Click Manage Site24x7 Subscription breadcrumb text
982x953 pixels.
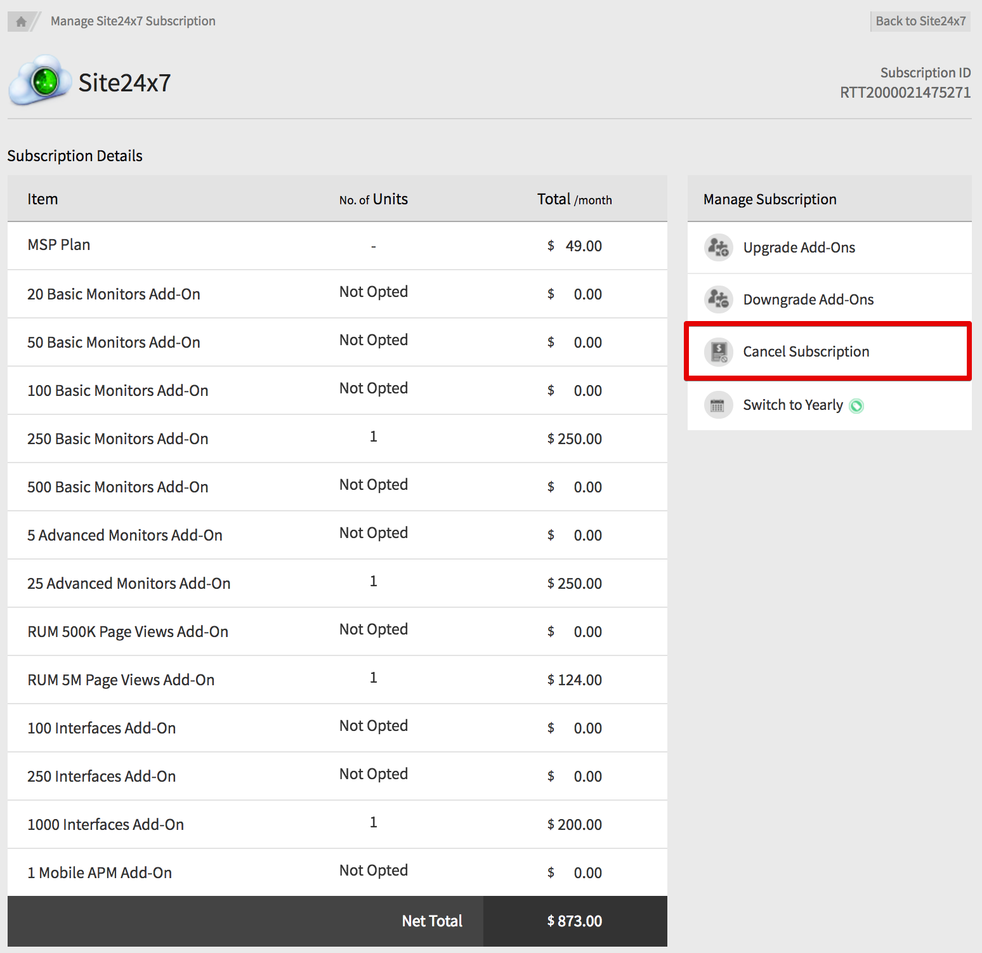[x=133, y=21]
